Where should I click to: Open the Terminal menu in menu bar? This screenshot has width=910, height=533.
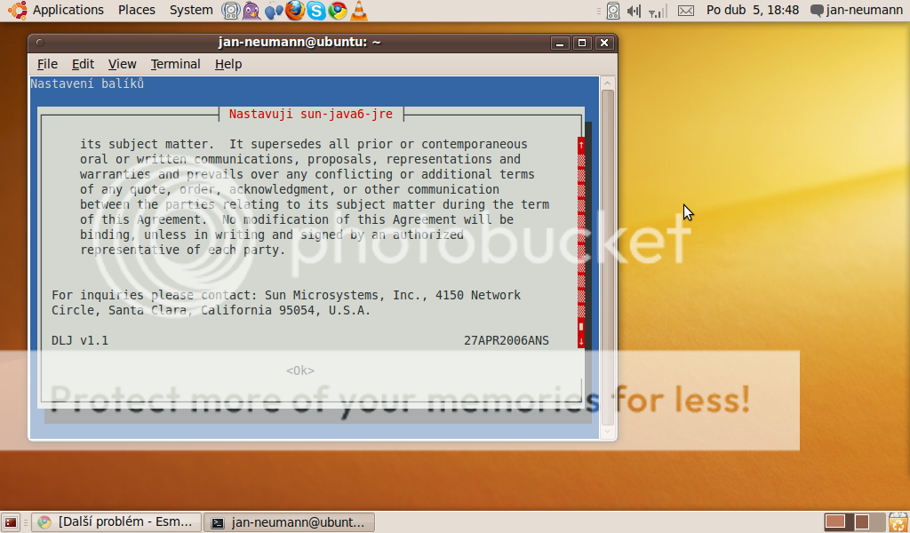pos(175,64)
